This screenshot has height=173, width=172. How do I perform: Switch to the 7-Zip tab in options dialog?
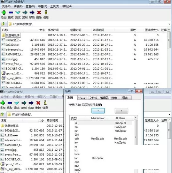[x=83, y=98]
